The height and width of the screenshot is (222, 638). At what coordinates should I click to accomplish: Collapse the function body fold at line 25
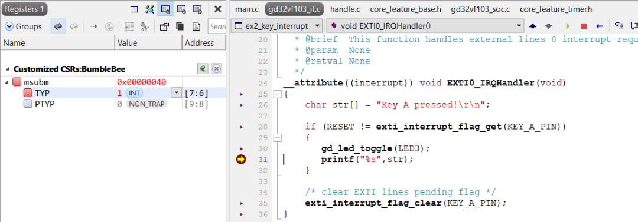coord(278,94)
